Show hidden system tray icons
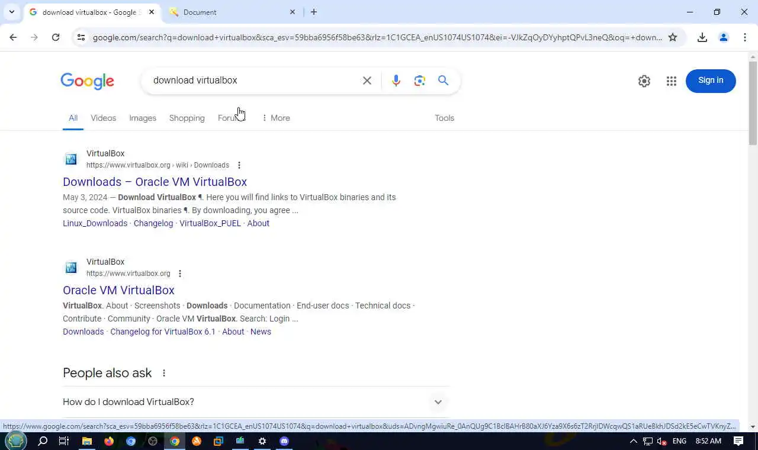This screenshot has height=450, width=758. click(x=633, y=441)
